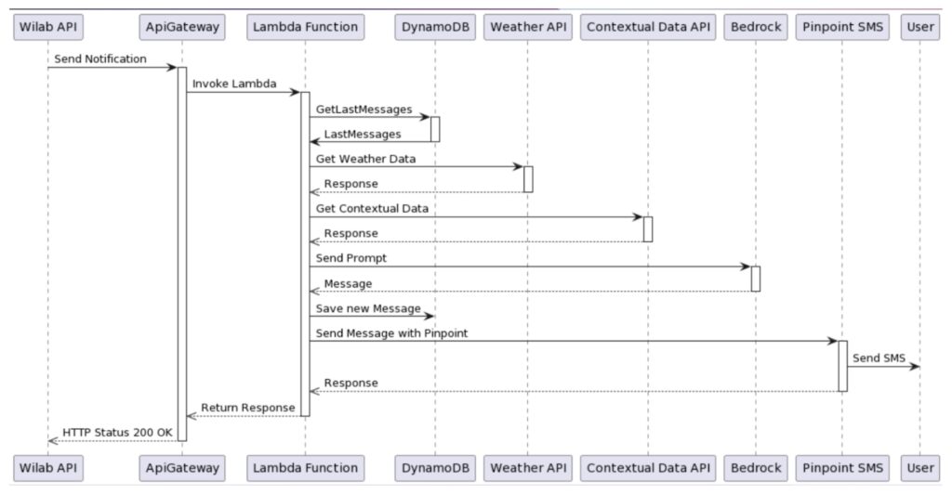Select the top Pinpoint SMS box

point(842,27)
